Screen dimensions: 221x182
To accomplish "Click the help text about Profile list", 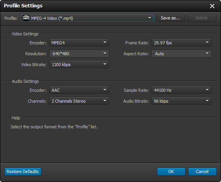I will tap(54, 127).
